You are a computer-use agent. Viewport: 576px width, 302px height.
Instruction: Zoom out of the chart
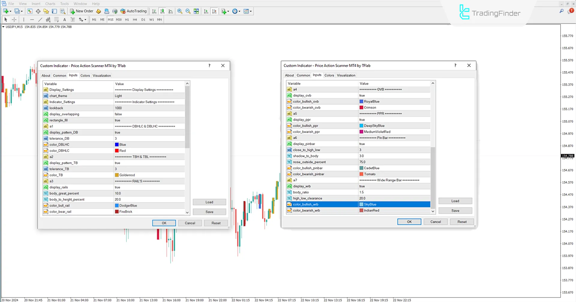click(x=188, y=11)
